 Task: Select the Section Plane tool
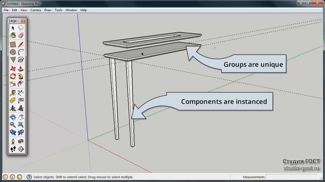(21, 149)
